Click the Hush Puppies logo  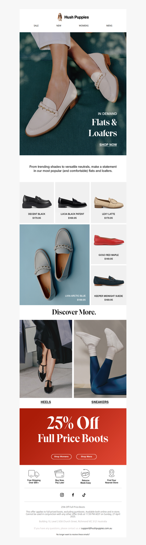coord(73,17)
